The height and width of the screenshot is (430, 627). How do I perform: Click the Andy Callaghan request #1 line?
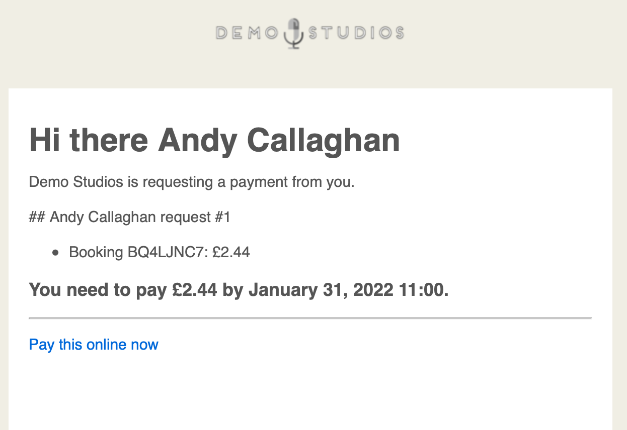tap(130, 218)
